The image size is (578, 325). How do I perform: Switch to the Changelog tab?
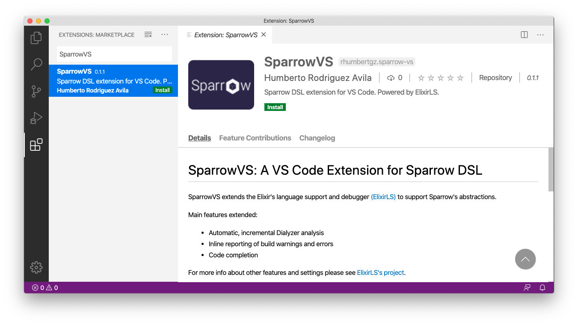pyautogui.click(x=317, y=138)
